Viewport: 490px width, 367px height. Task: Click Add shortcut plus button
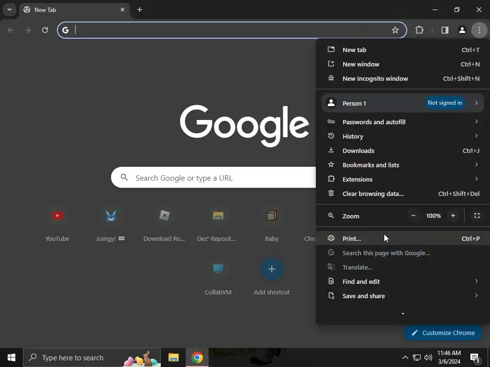(272, 269)
